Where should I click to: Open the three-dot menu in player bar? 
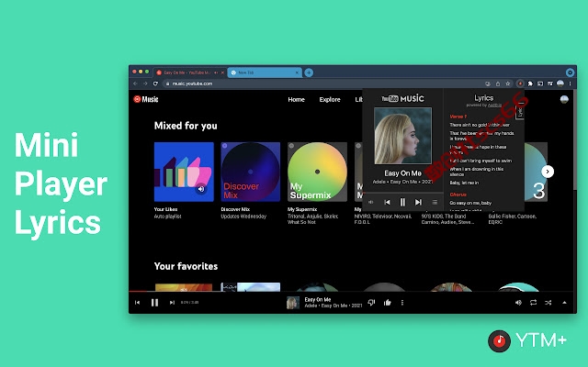click(x=402, y=303)
